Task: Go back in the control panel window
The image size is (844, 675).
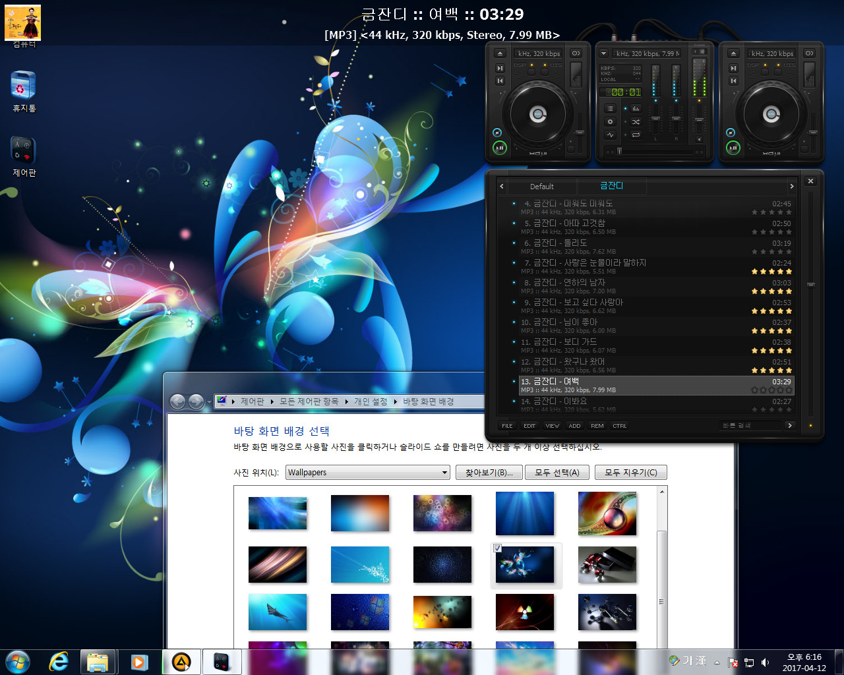Action: pyautogui.click(x=178, y=401)
